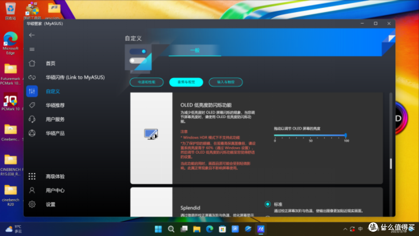Click the Windows HDR mode notice text
The width and height of the screenshot is (419, 236).
[210, 138]
